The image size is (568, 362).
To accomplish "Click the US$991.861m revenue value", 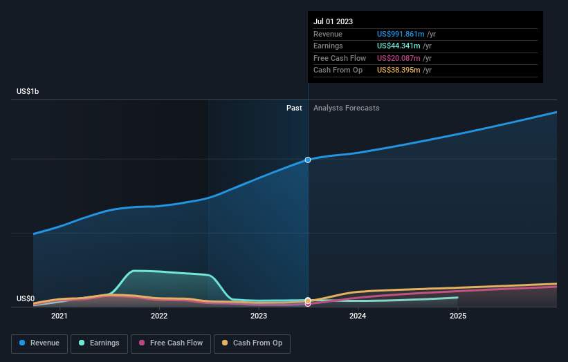I will pyautogui.click(x=401, y=34).
